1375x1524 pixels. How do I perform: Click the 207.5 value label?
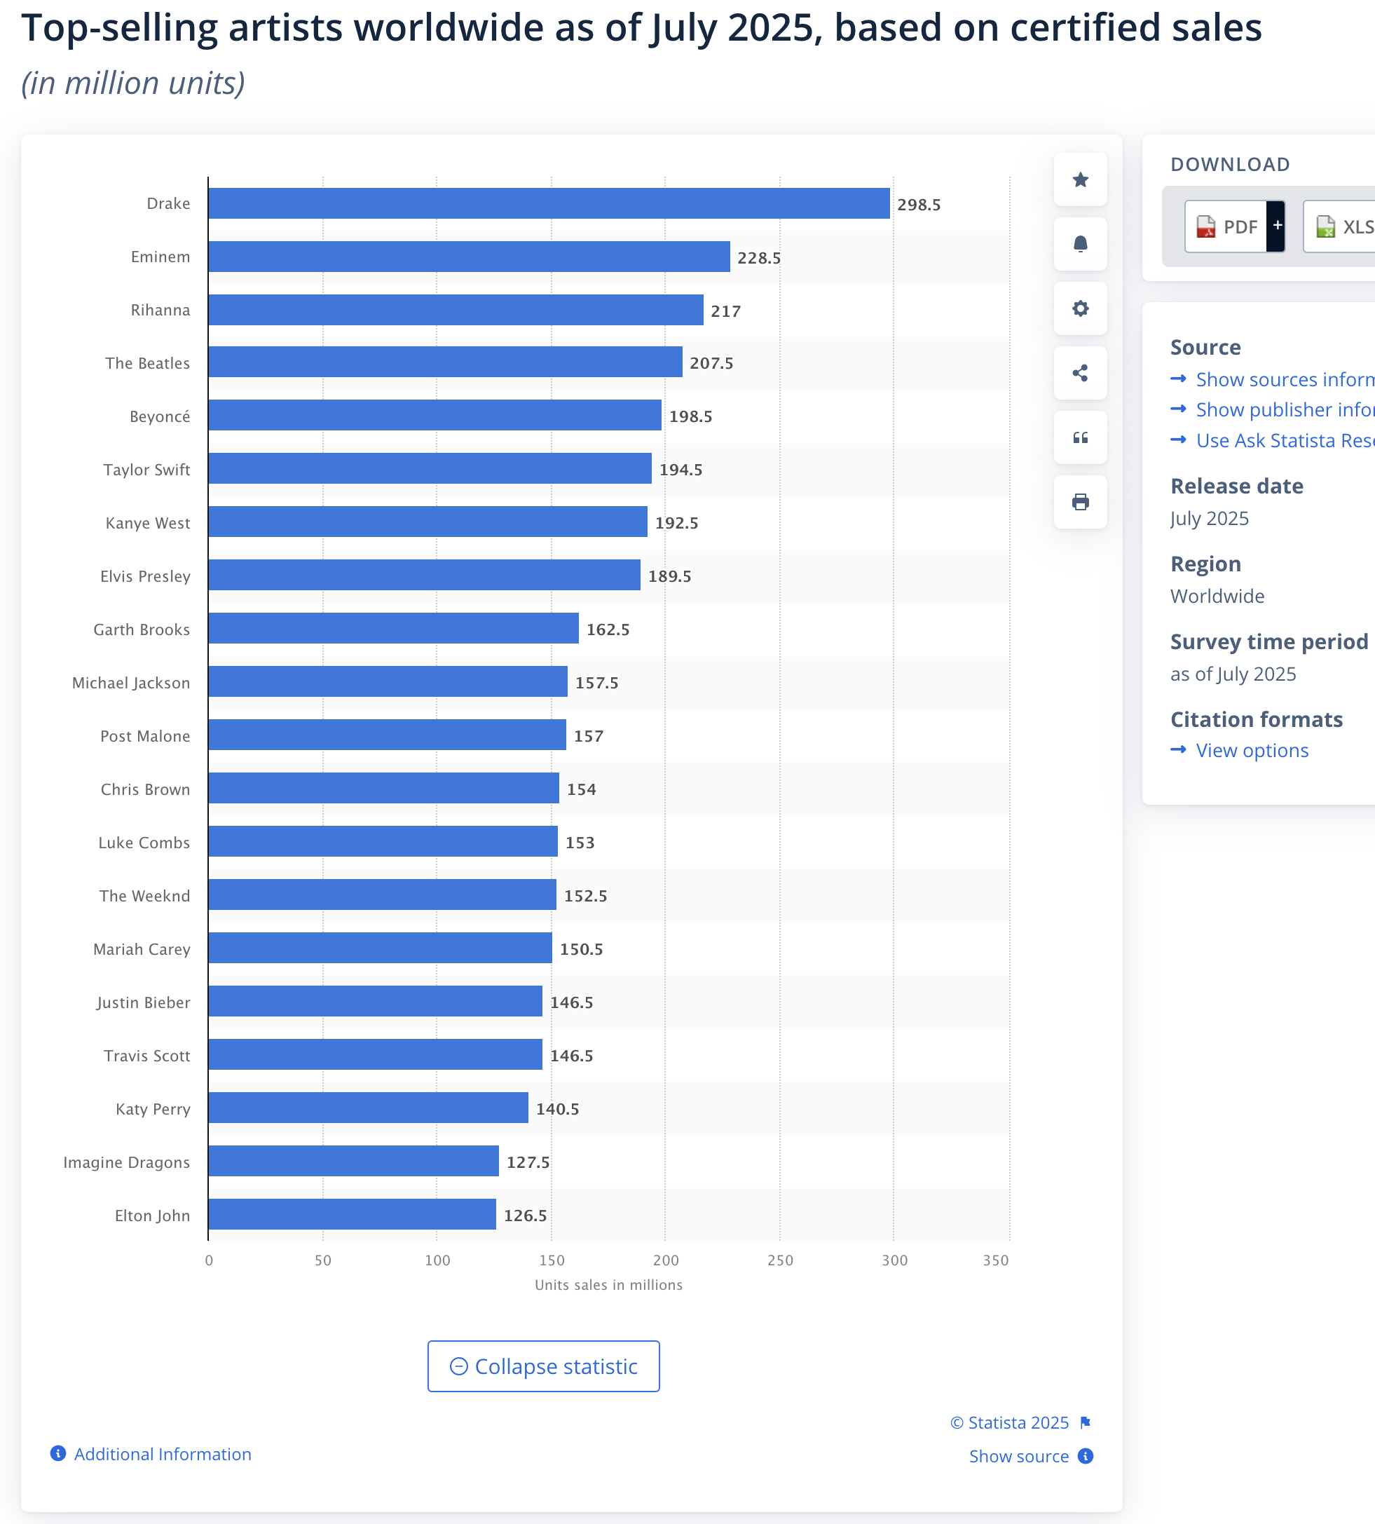pyautogui.click(x=711, y=363)
